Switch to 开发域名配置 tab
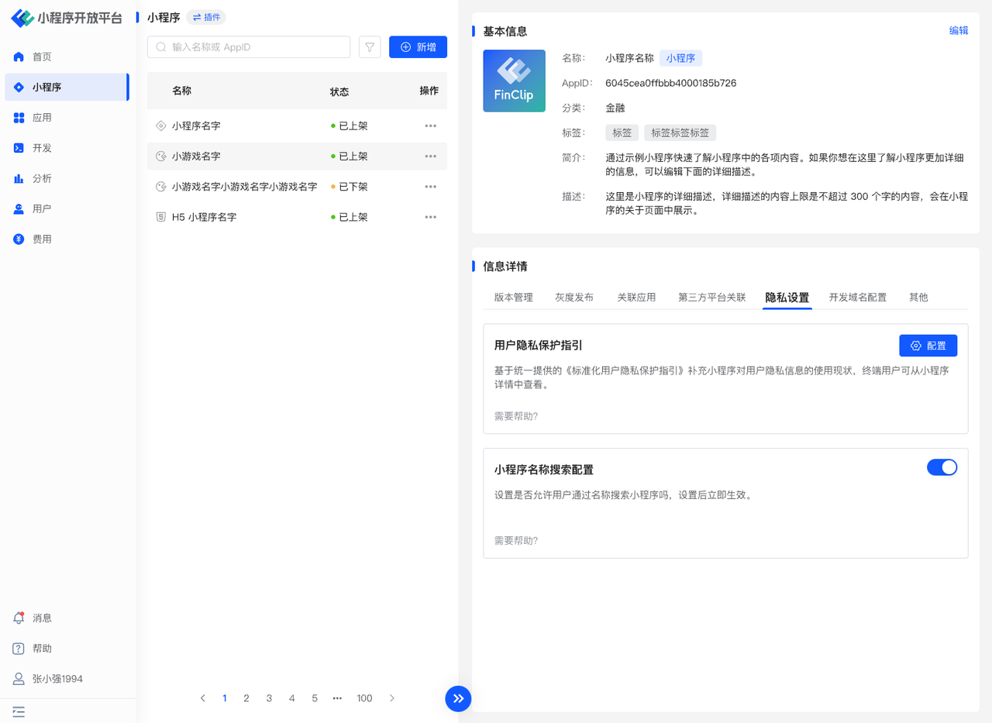The height and width of the screenshot is (723, 992). click(857, 297)
